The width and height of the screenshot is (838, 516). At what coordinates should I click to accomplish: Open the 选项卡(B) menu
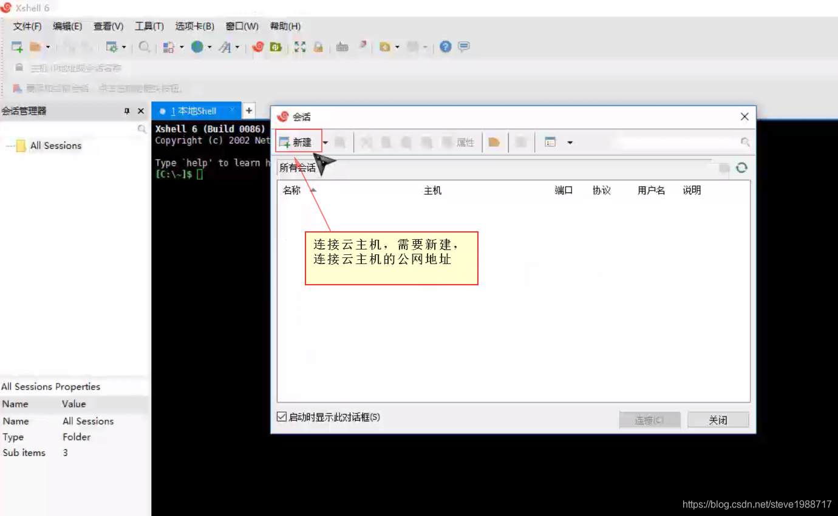195,26
